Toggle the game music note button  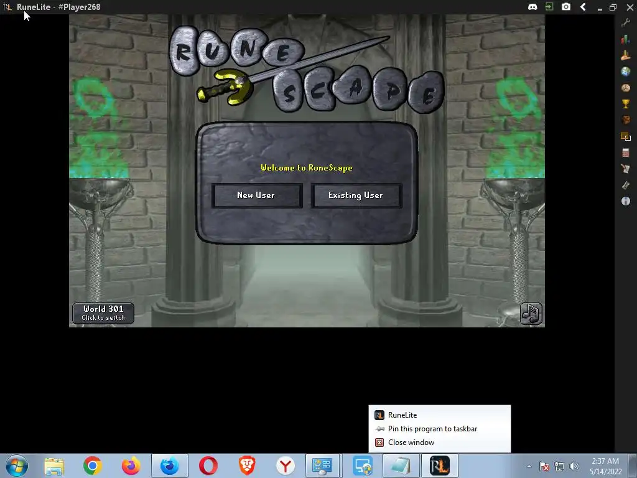(x=531, y=314)
